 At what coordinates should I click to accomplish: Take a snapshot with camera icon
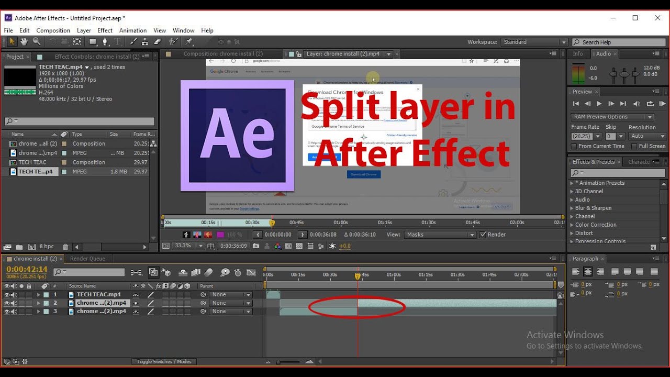pos(256,246)
